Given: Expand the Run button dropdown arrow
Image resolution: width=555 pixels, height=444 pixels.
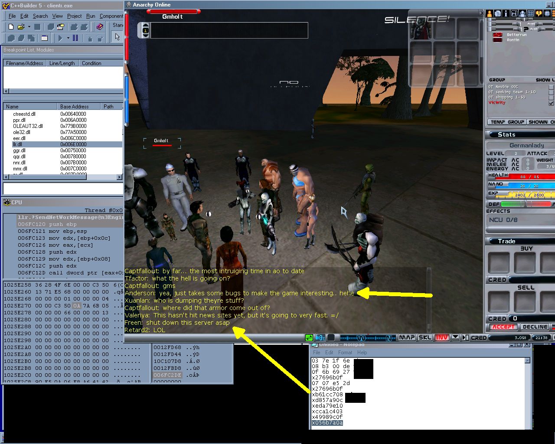Looking at the screenshot, I should click(x=68, y=38).
